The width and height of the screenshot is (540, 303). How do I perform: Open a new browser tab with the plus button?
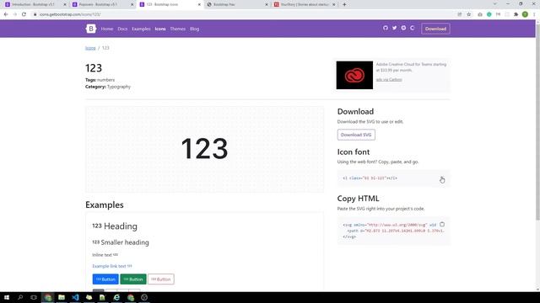344,4
